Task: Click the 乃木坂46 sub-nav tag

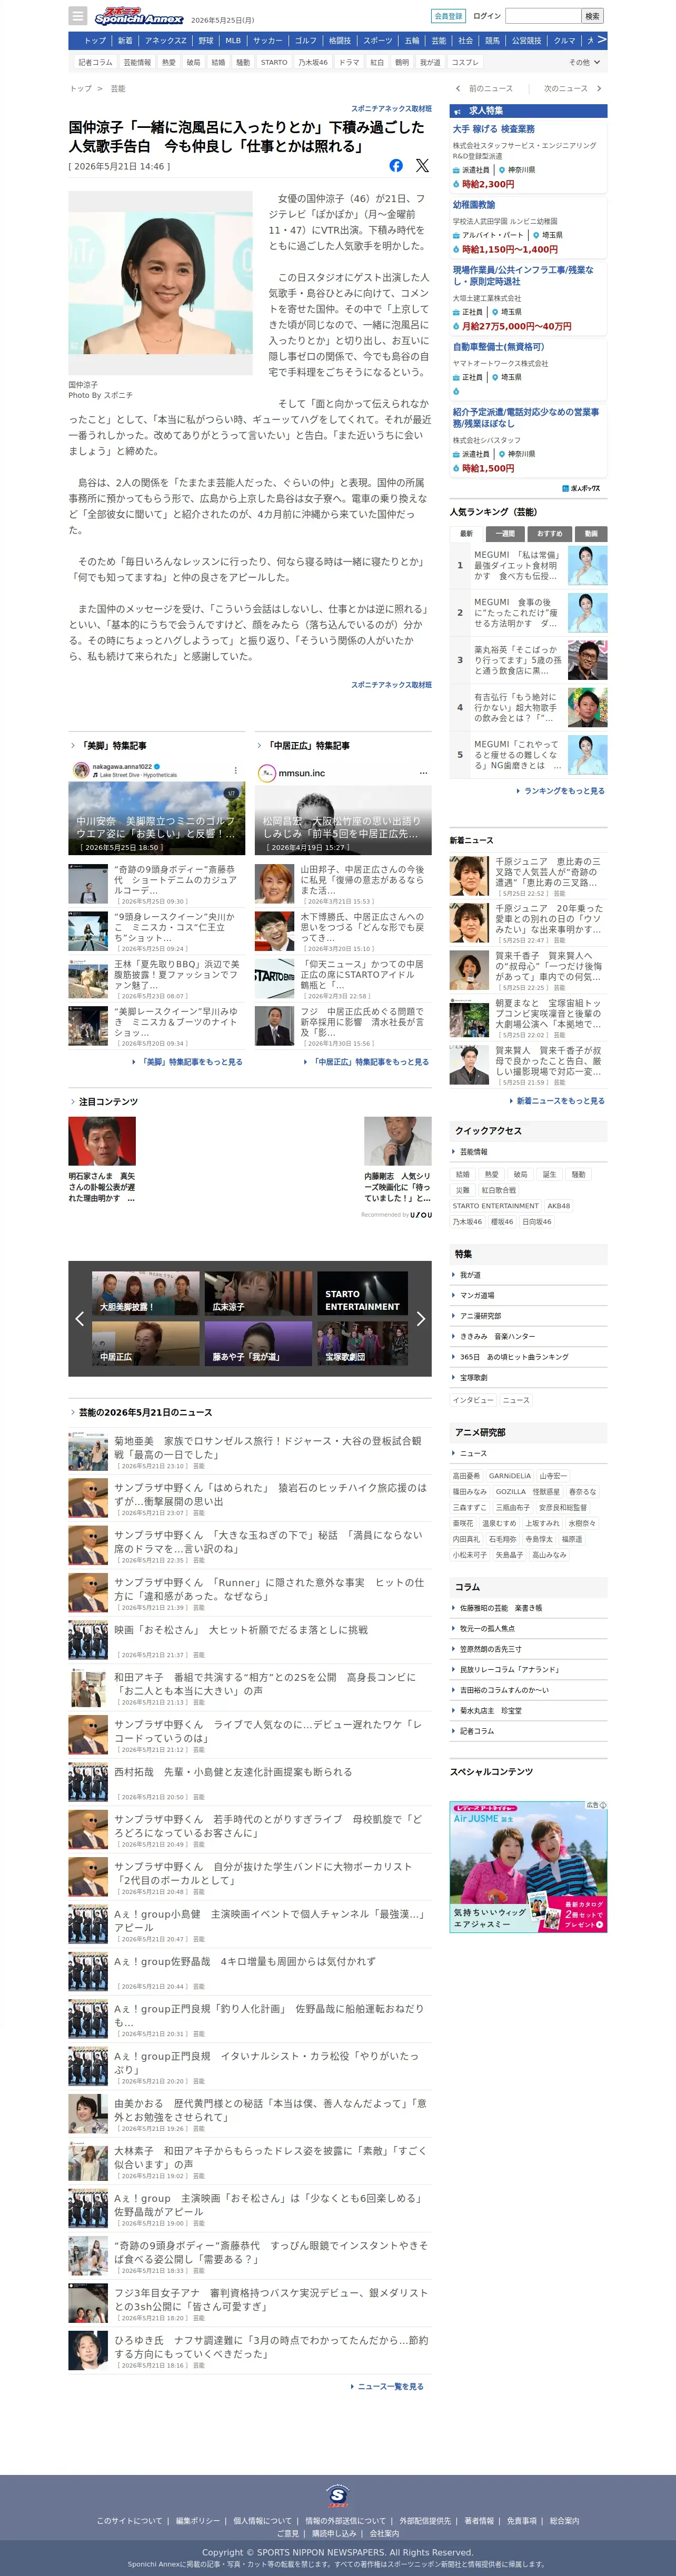Action: [313, 62]
